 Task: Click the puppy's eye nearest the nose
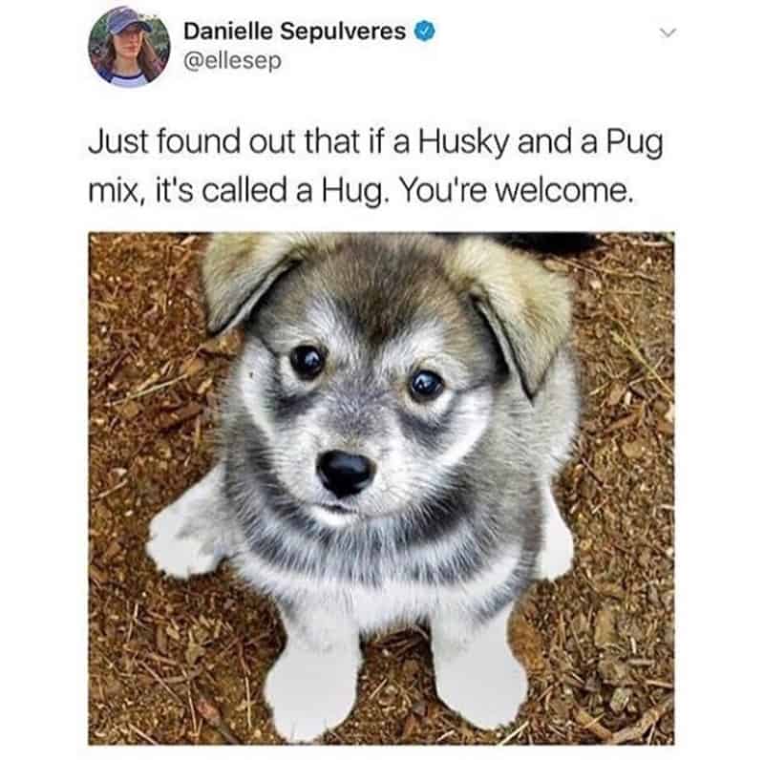[x=307, y=362]
